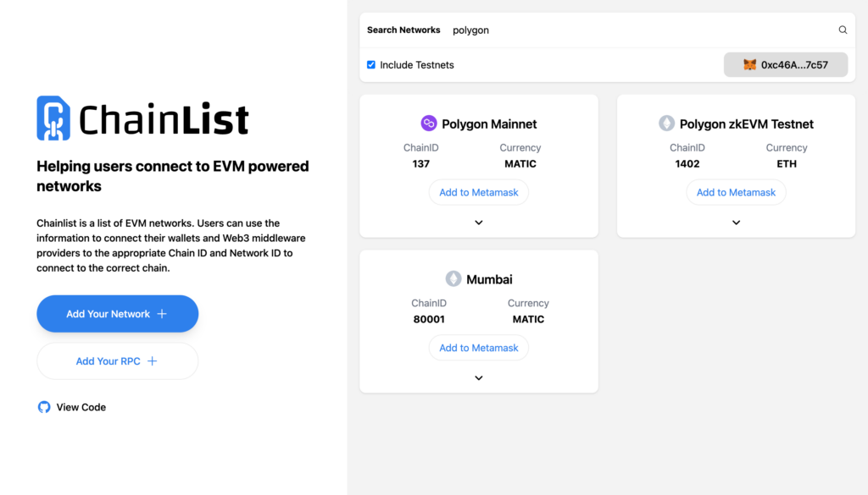Open the View Code link
Screen dimensions: 868x495
[x=81, y=407]
